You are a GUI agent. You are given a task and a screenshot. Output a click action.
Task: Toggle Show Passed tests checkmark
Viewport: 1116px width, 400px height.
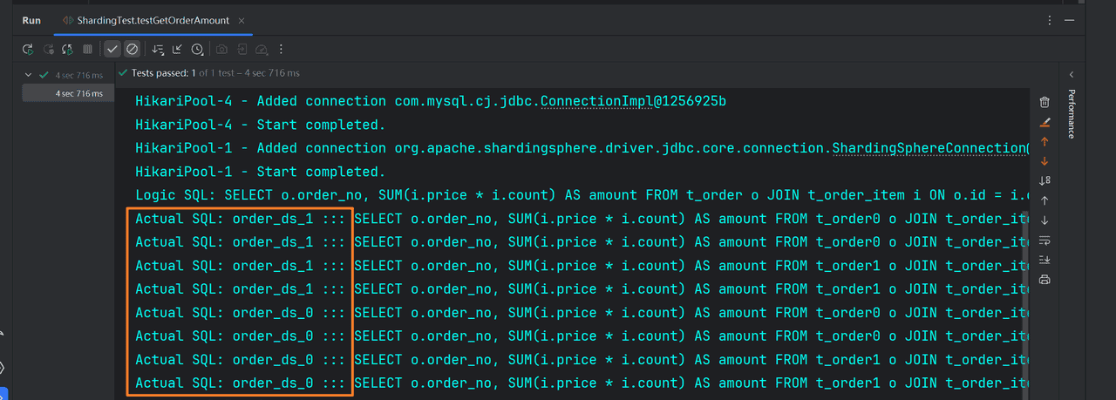[112, 50]
